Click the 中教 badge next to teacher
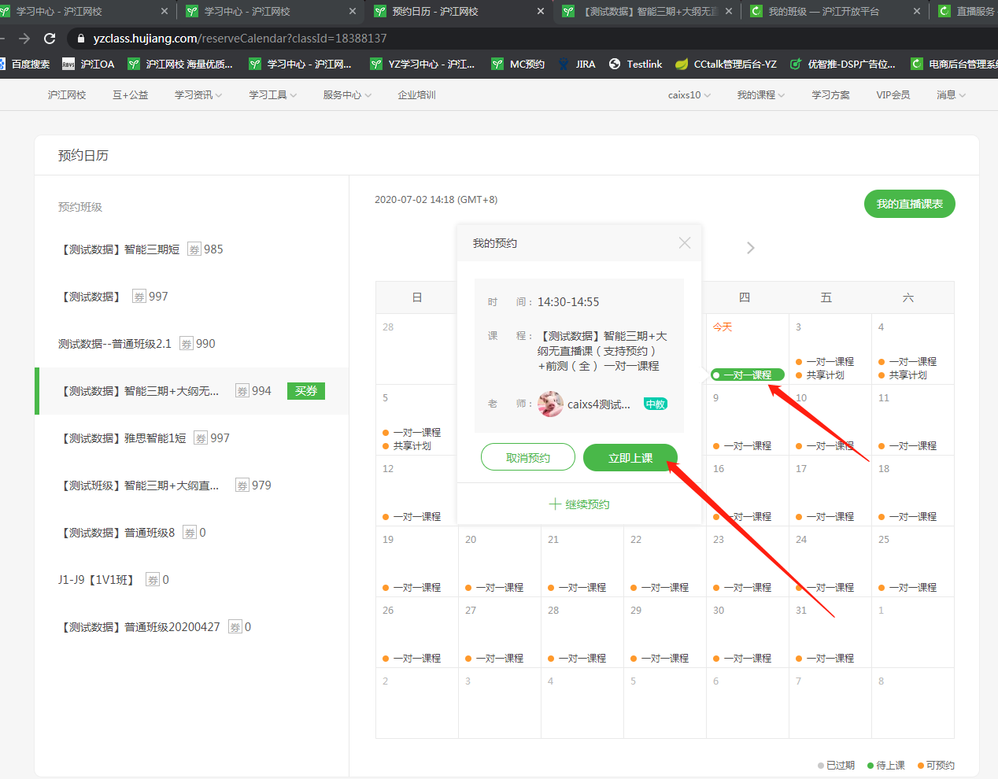The image size is (998, 779). click(x=655, y=404)
